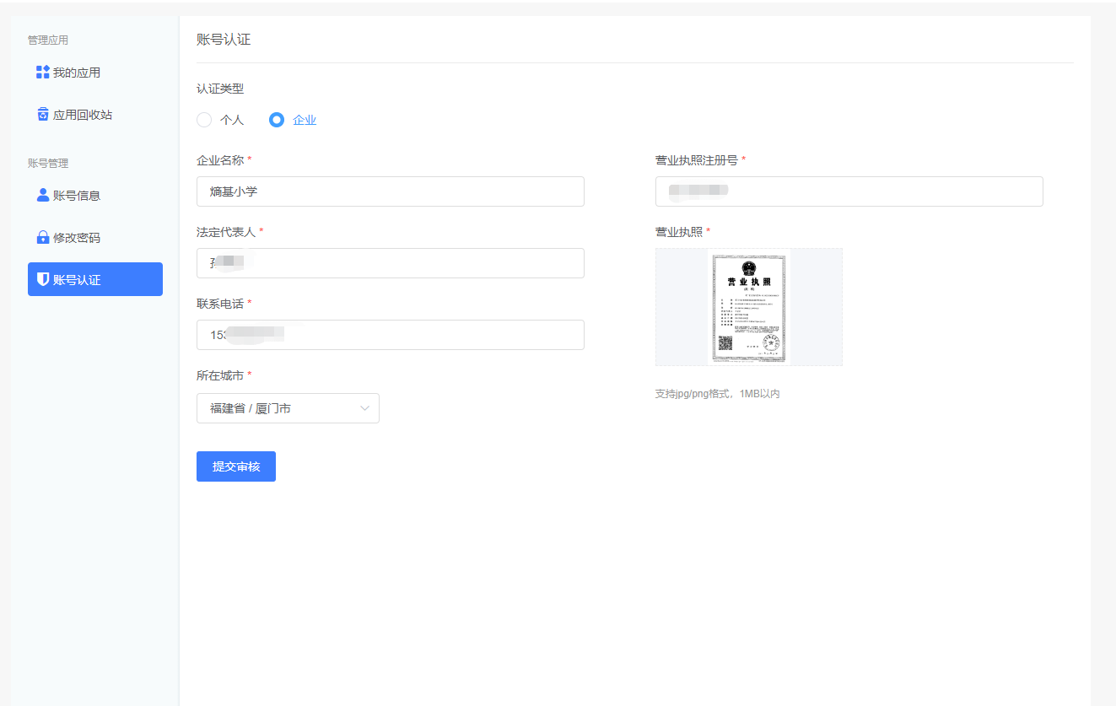Click the business license image thumbnail

click(749, 307)
